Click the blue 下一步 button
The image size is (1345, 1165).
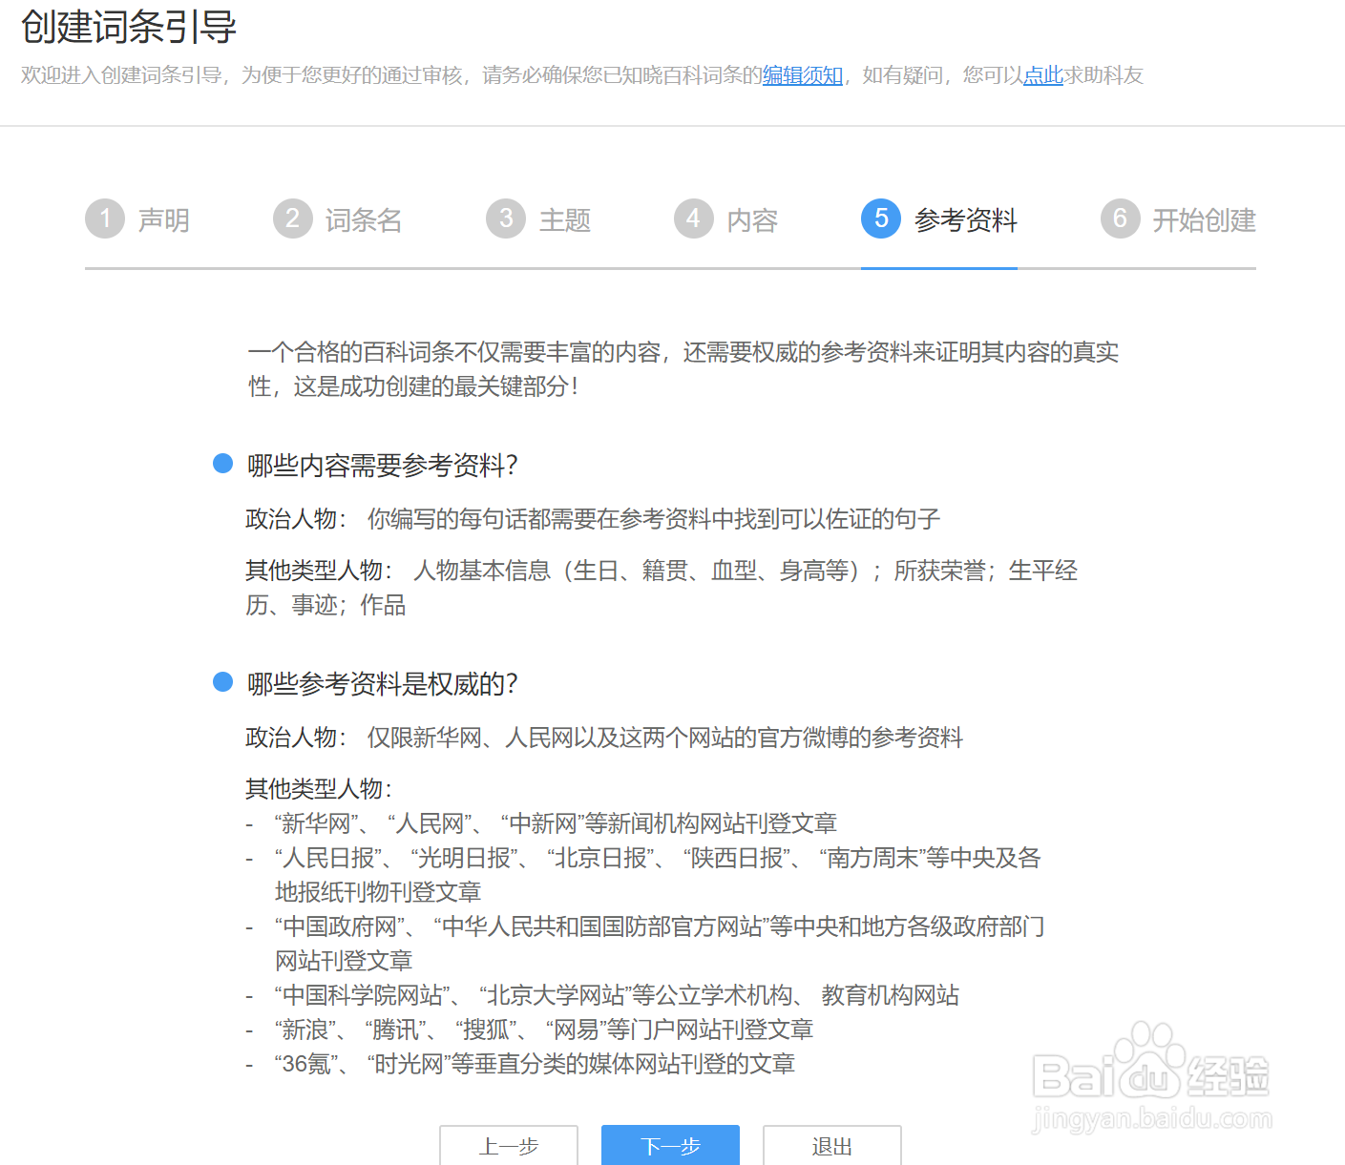(x=670, y=1146)
